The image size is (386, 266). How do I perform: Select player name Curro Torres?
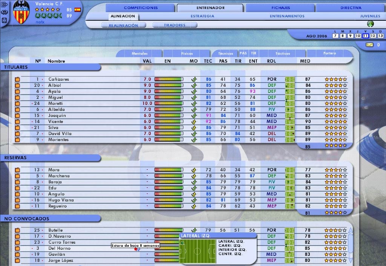(62, 242)
